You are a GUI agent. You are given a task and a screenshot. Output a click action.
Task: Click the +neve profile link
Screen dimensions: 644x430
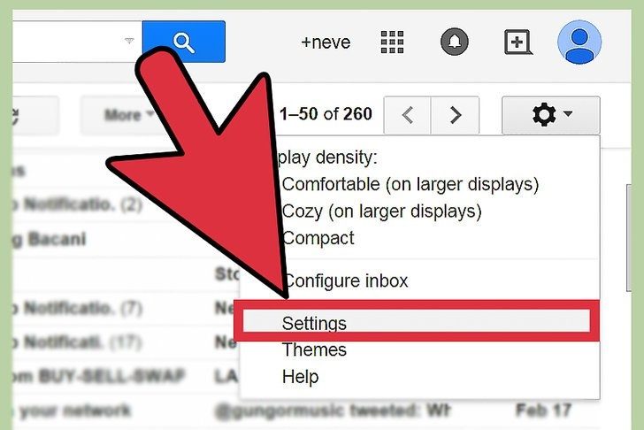tap(326, 42)
